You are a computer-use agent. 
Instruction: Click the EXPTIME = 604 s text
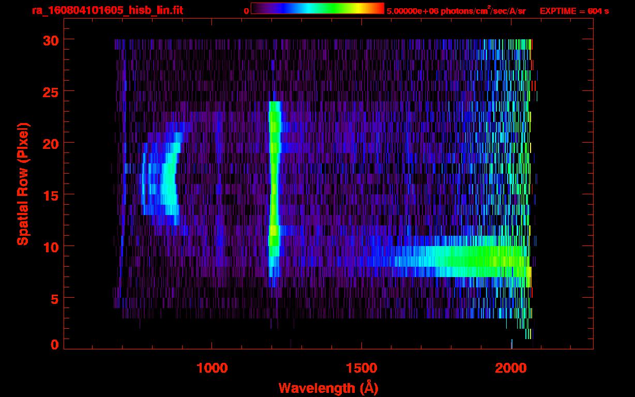coord(574,11)
